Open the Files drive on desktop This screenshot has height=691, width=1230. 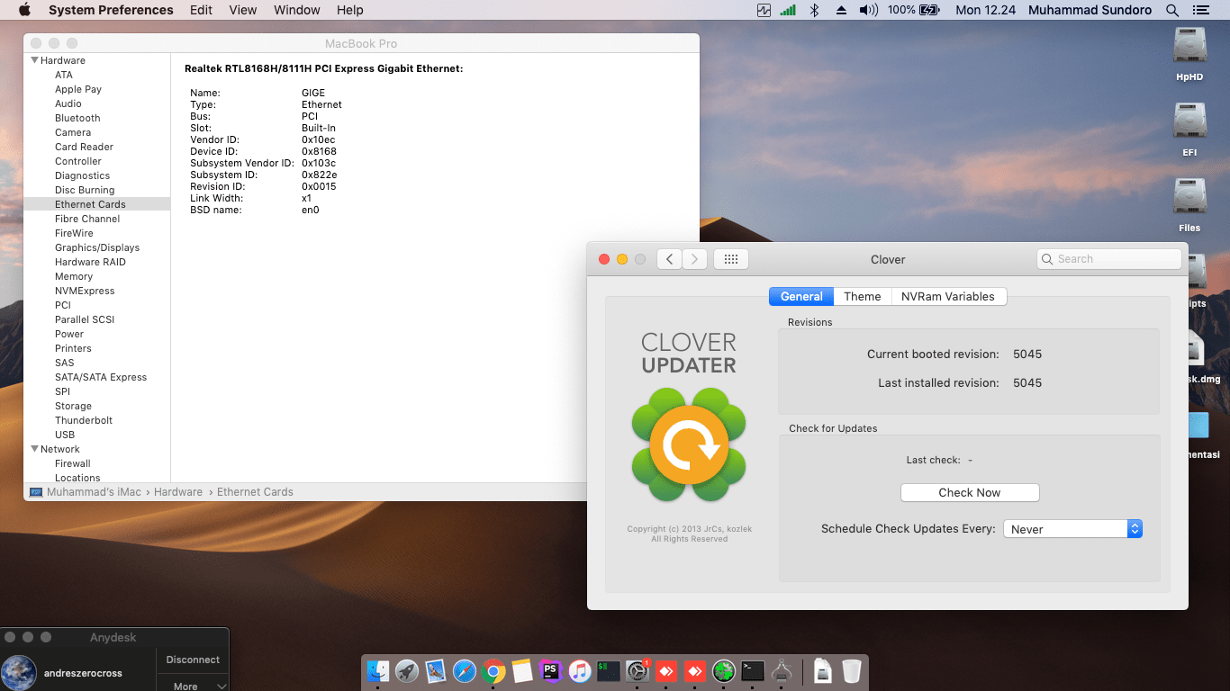[x=1189, y=197]
